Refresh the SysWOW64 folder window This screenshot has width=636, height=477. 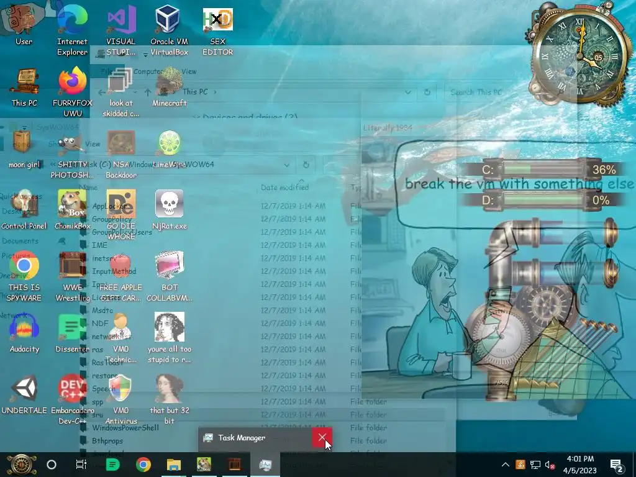(x=306, y=165)
